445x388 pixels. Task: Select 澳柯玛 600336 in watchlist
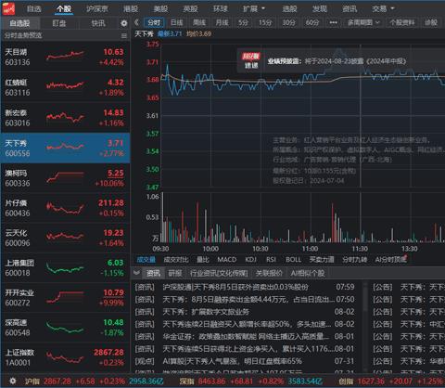(x=65, y=178)
